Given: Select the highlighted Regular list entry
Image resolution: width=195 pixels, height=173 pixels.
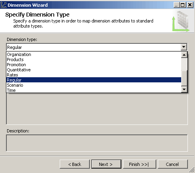Looking at the screenshot, I should 94,80.
